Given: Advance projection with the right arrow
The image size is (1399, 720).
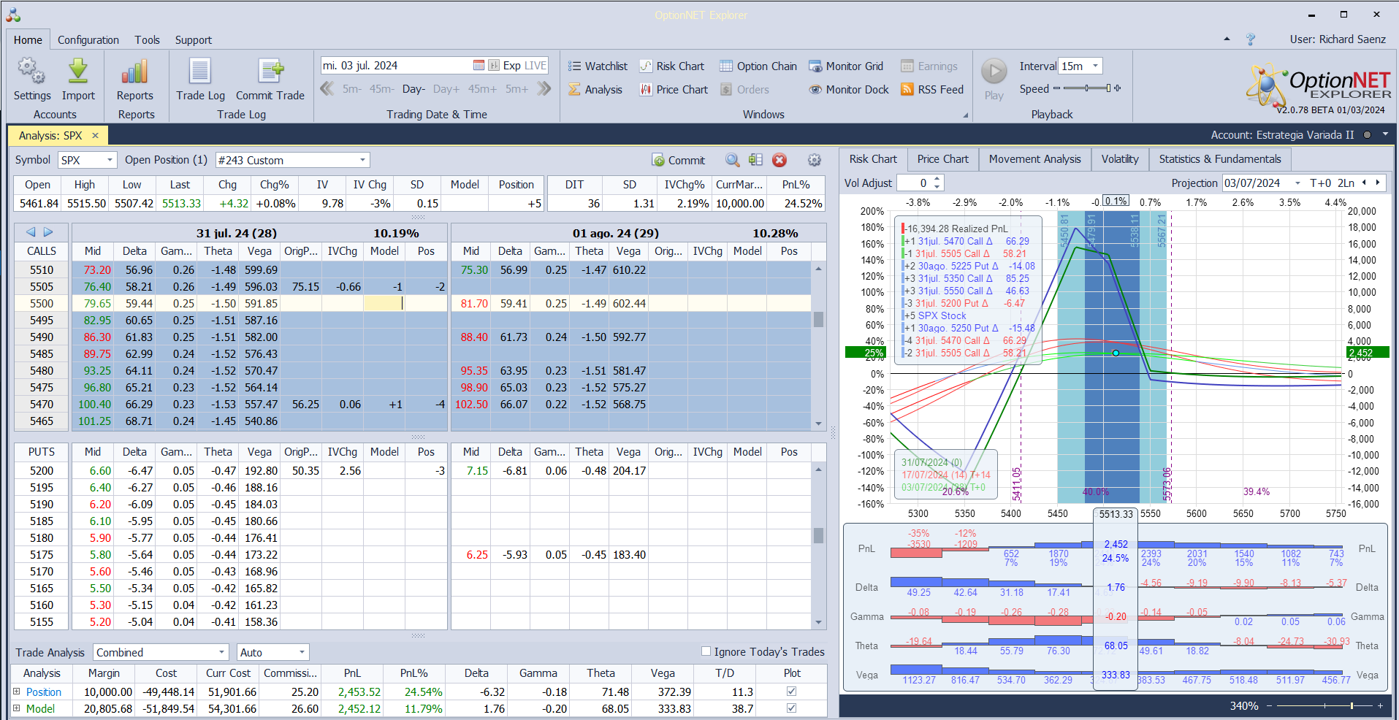Looking at the screenshot, I should coord(1378,183).
